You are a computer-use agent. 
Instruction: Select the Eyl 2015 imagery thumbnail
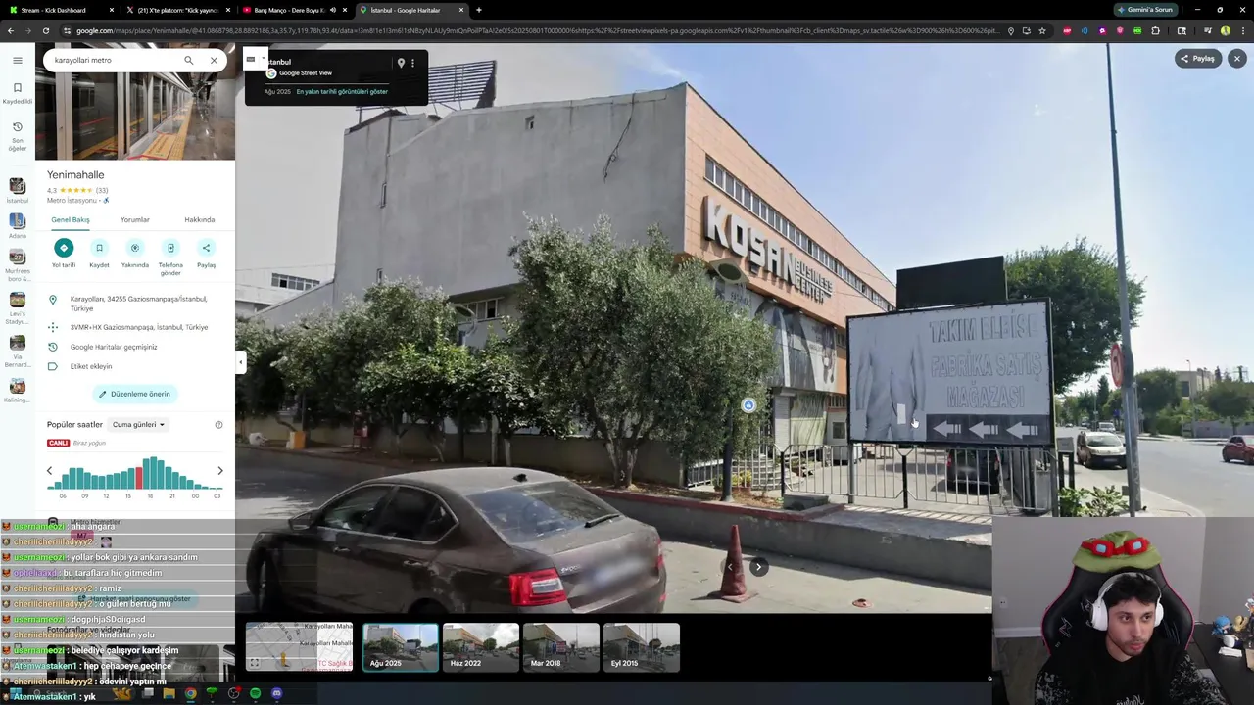point(642,647)
